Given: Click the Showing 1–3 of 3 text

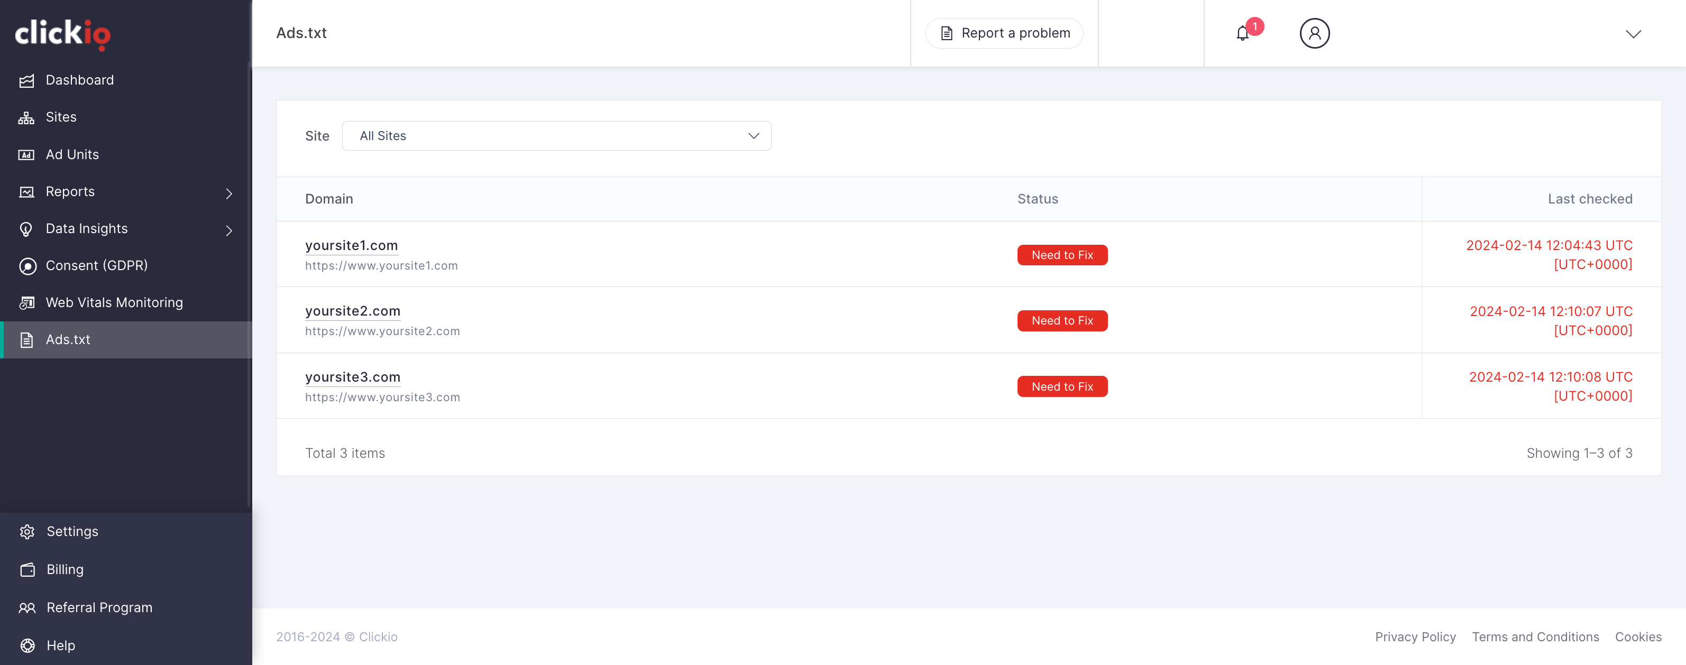Looking at the screenshot, I should pyautogui.click(x=1579, y=453).
